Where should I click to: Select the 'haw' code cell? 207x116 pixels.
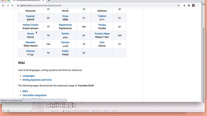click(x=48, y=44)
